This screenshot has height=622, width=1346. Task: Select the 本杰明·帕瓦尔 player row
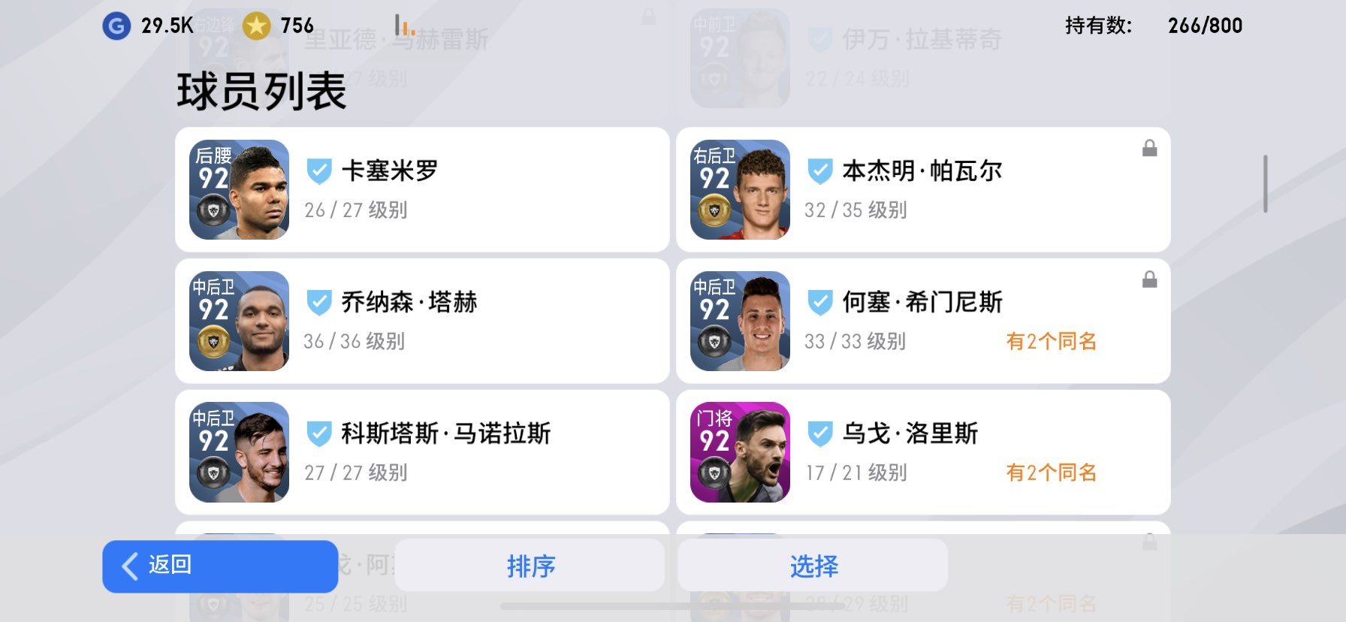(x=923, y=189)
